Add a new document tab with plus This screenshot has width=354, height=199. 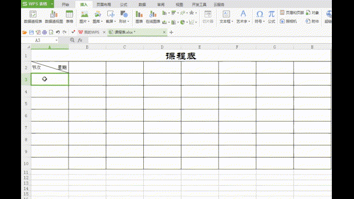click(x=171, y=32)
